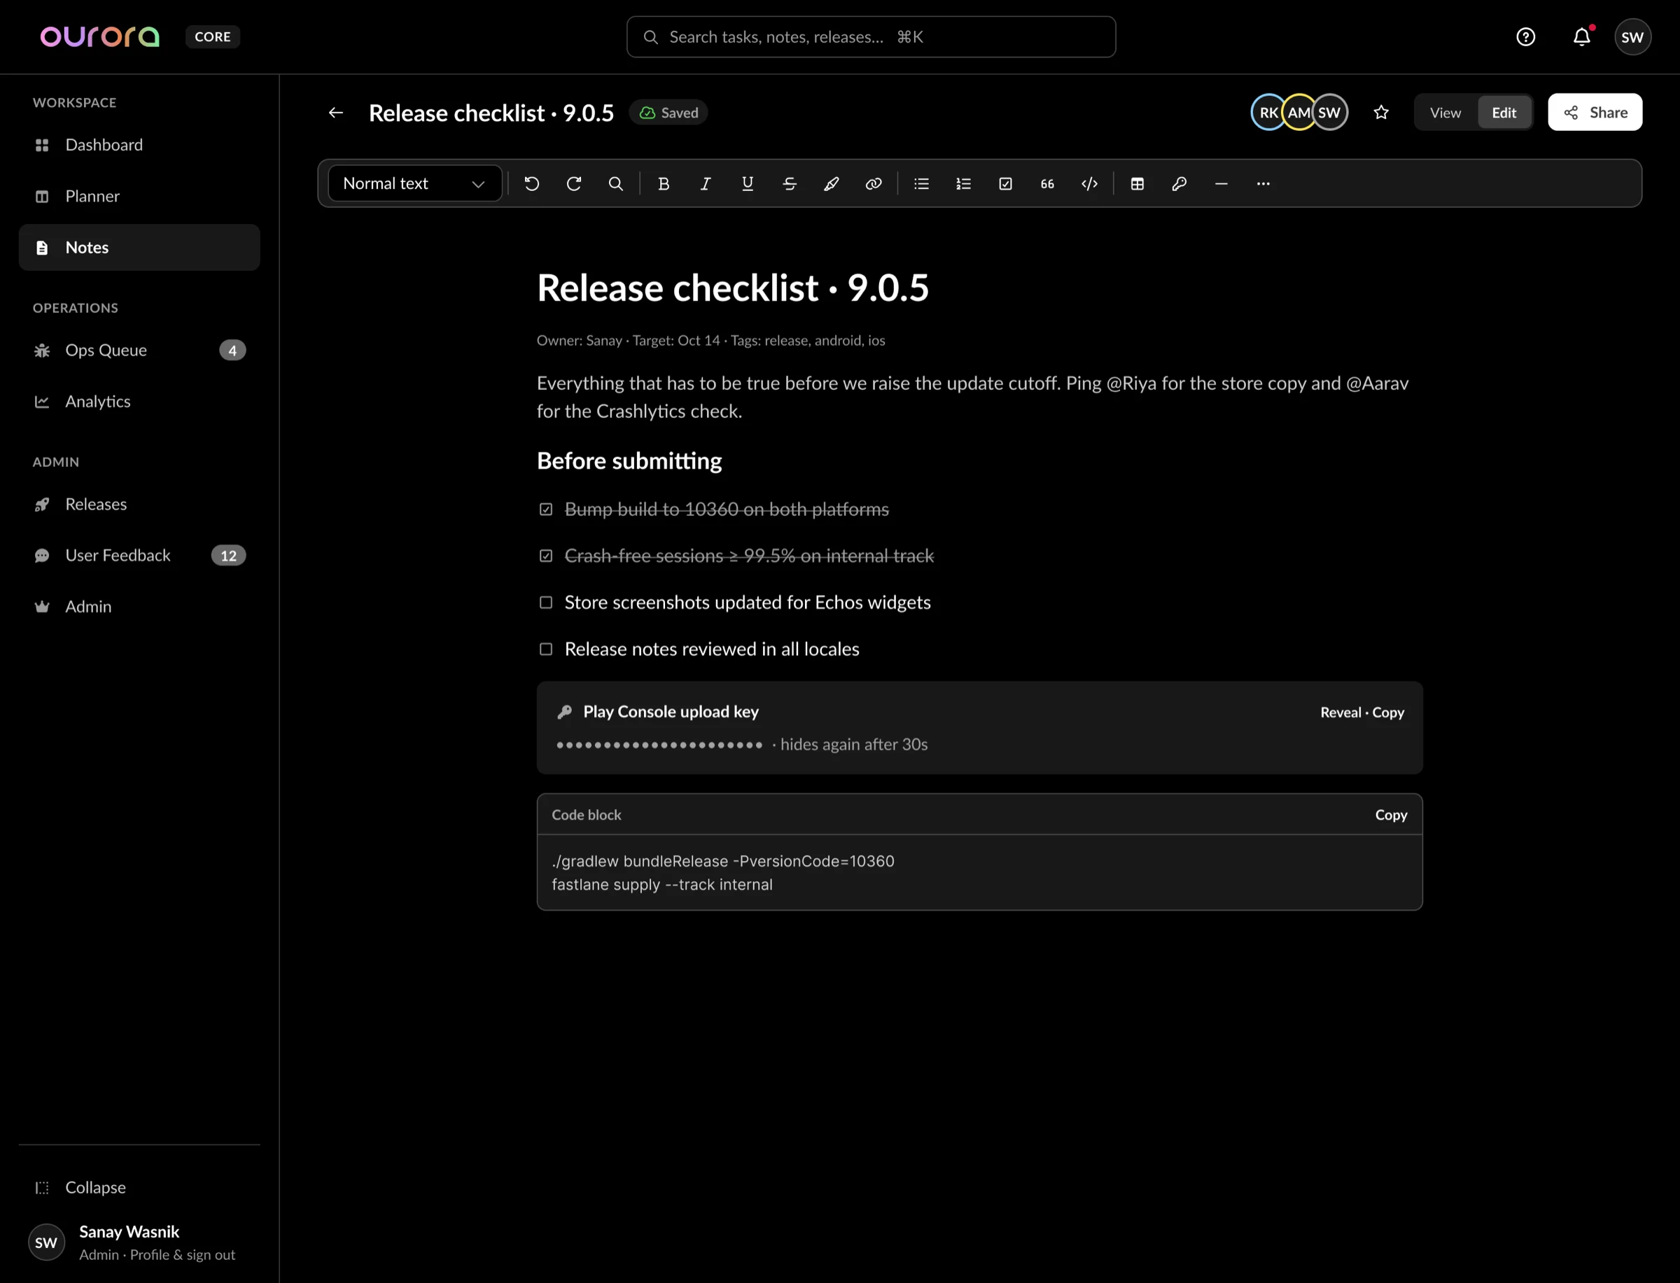1680x1283 pixels.
Task: Check Release notes reviewed checkbox
Action: pyautogui.click(x=546, y=649)
